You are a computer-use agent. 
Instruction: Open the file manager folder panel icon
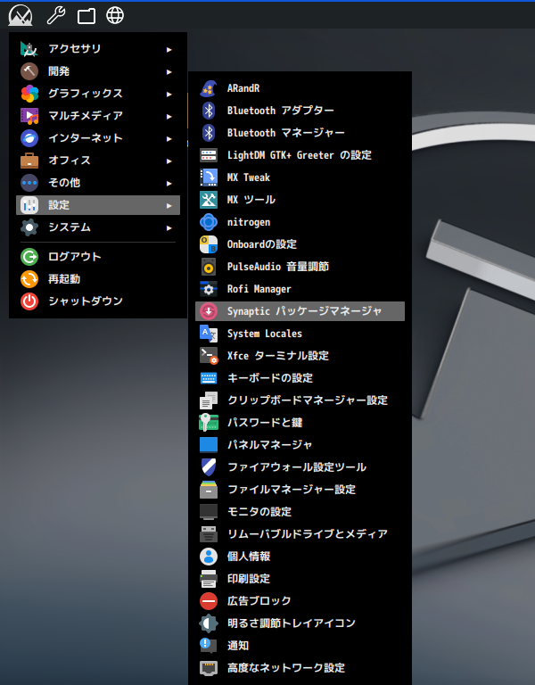pyautogui.click(x=86, y=16)
